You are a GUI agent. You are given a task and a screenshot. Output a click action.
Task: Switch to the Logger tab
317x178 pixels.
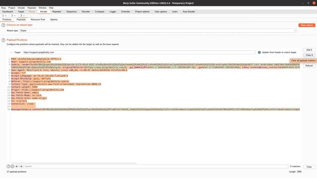click(113, 12)
